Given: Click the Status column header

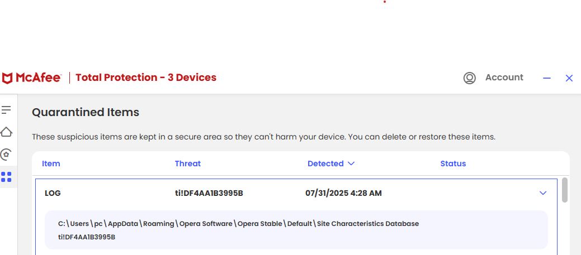Looking at the screenshot, I should pyautogui.click(x=453, y=163).
